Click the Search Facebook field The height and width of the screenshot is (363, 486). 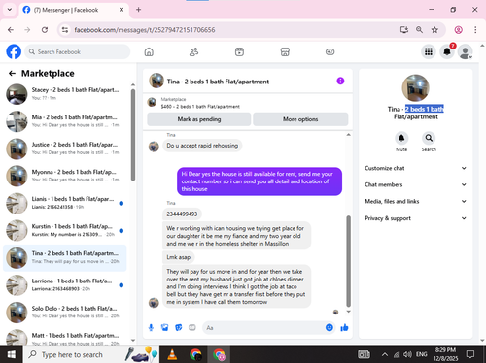point(78,51)
